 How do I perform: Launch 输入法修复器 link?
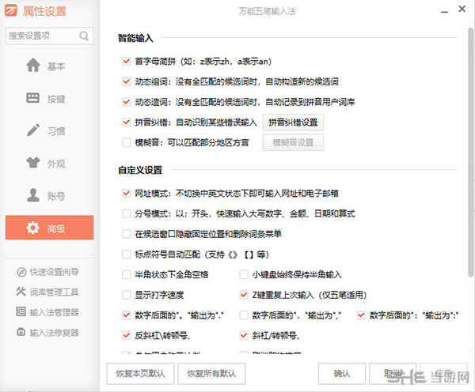coord(54,333)
